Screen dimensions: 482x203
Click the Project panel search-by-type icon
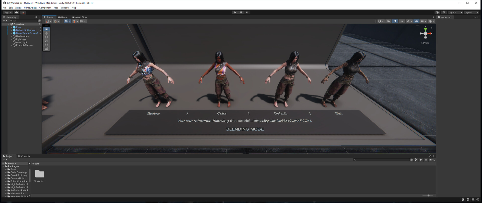pyautogui.click(x=416, y=160)
